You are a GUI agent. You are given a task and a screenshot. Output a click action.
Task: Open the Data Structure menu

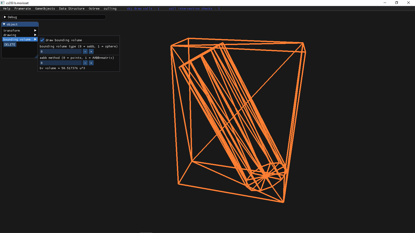tap(72, 9)
